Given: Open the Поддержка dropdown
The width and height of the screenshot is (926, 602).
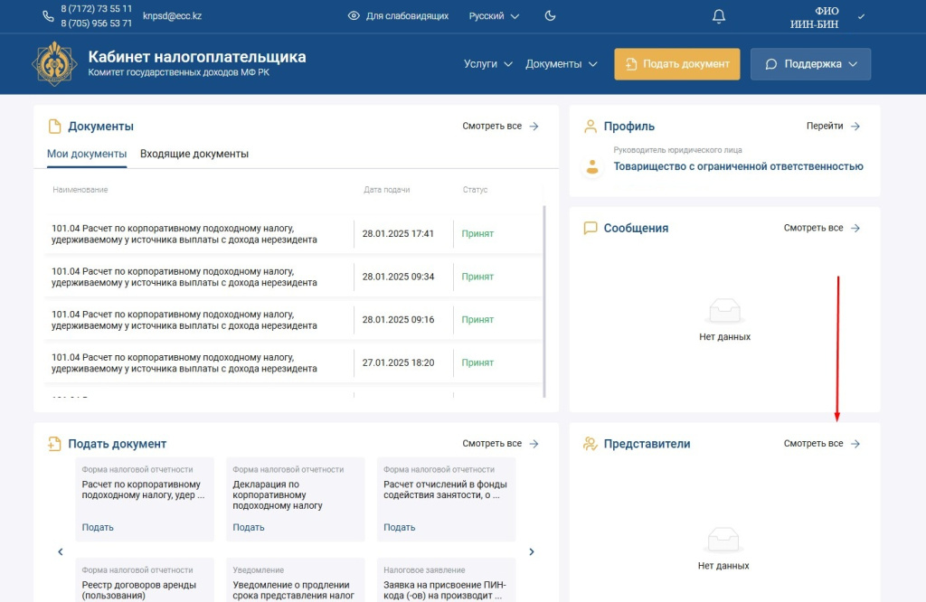Looking at the screenshot, I should coord(809,64).
